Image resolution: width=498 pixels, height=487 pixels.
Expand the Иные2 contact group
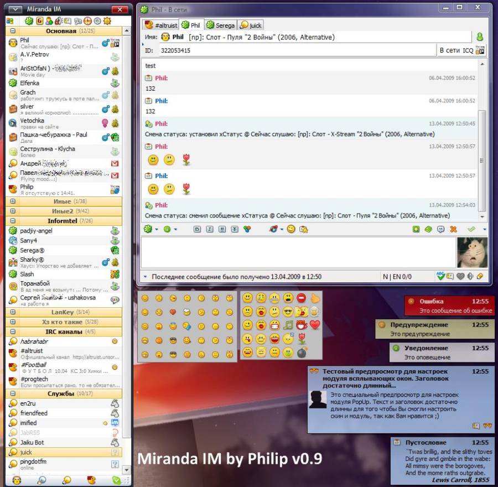coord(13,211)
